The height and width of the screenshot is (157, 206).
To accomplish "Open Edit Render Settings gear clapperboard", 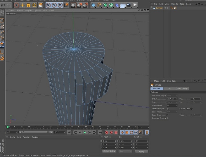I will pyautogui.click(x=85, y=5).
